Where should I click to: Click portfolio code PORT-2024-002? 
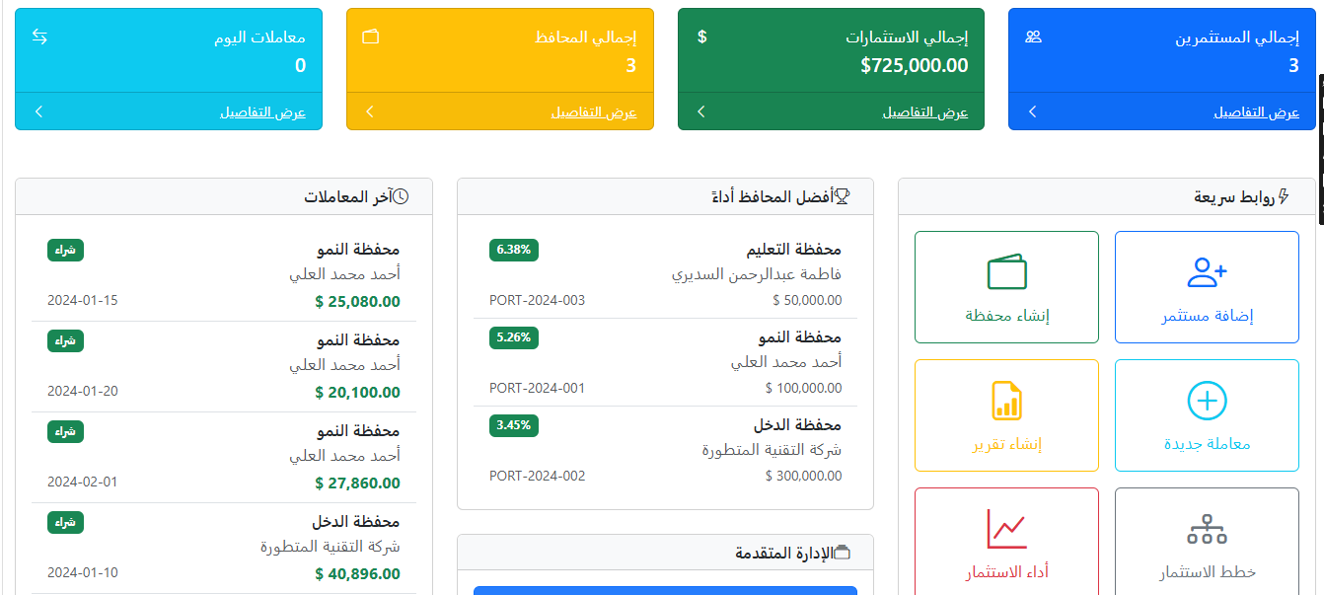[537, 476]
